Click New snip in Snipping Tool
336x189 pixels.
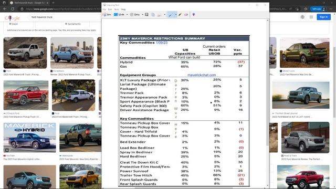point(107,15)
